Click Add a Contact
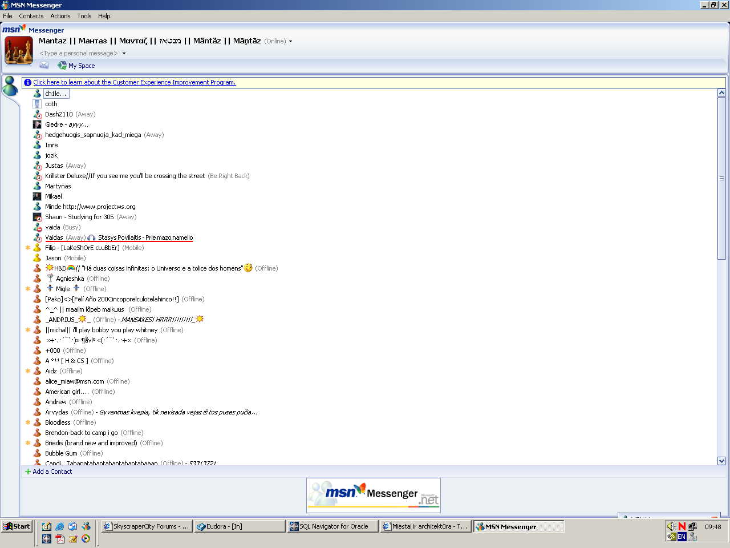 [x=52, y=472]
